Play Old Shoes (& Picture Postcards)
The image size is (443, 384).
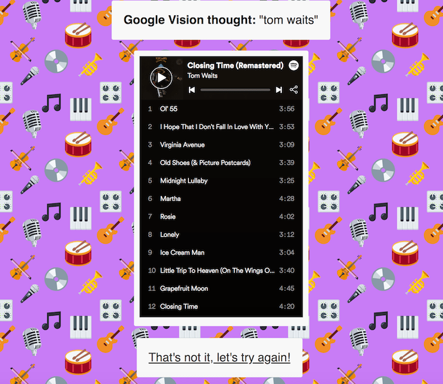pyautogui.click(x=221, y=163)
